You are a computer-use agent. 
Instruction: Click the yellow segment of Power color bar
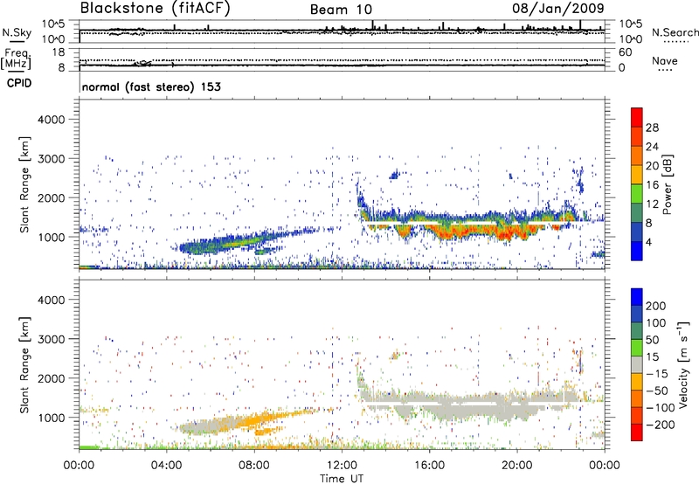point(637,174)
